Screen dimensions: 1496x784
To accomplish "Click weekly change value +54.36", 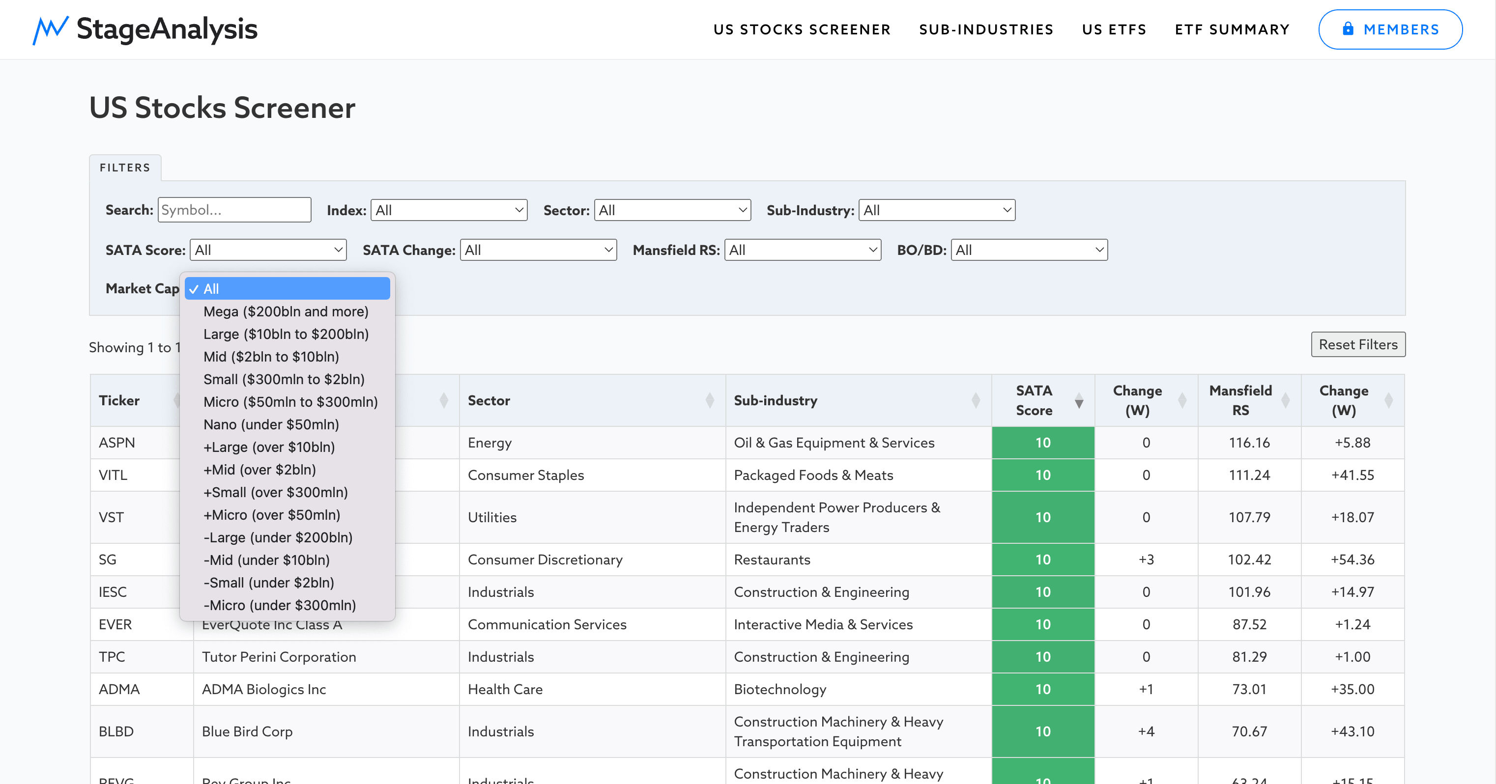I will [1352, 560].
